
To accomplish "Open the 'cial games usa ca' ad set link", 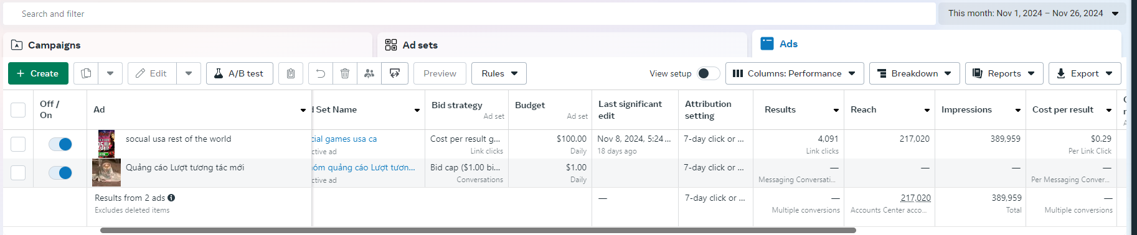I will click(344, 139).
